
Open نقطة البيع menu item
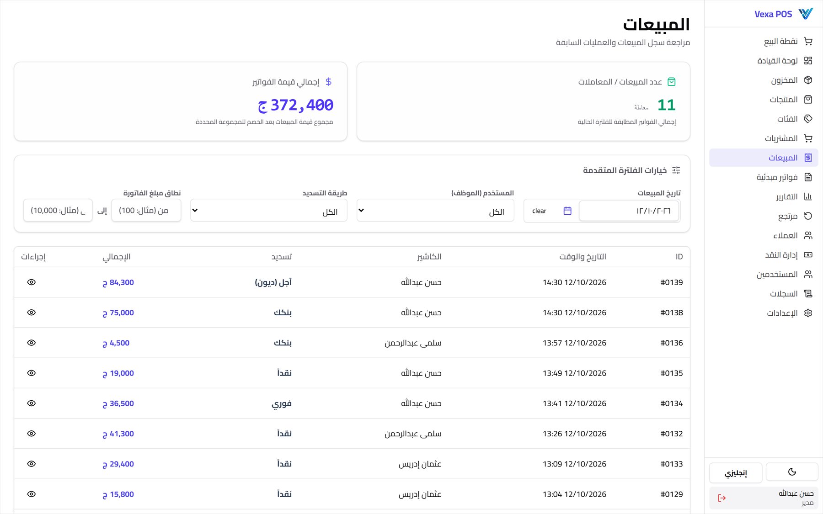point(764,41)
